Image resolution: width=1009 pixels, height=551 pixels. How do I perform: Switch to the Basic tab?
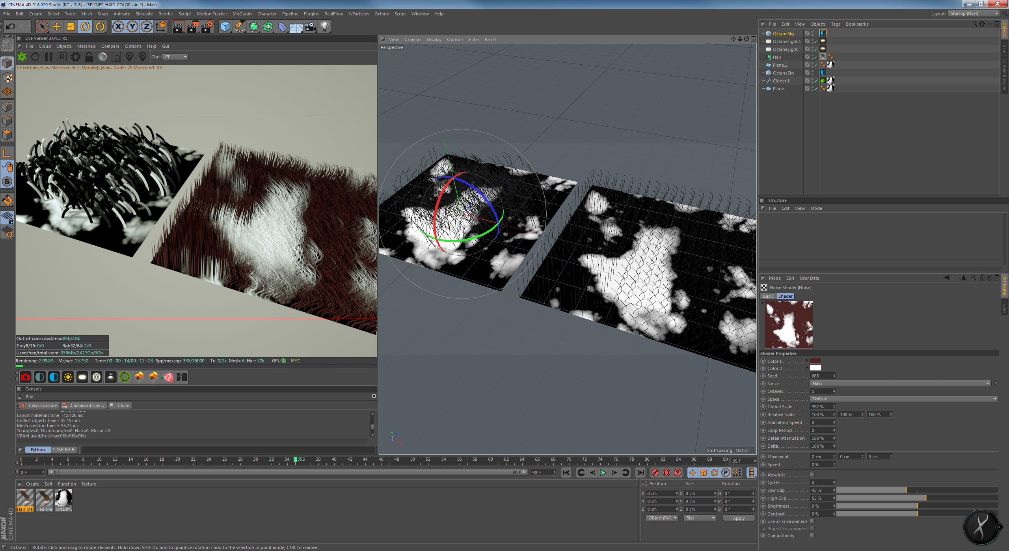768,296
